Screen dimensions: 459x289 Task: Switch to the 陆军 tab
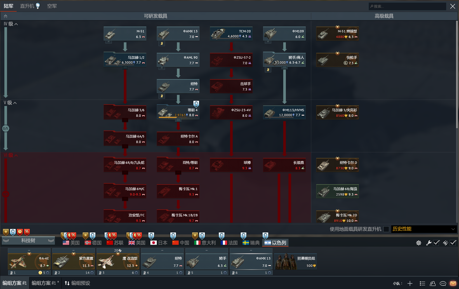8,6
